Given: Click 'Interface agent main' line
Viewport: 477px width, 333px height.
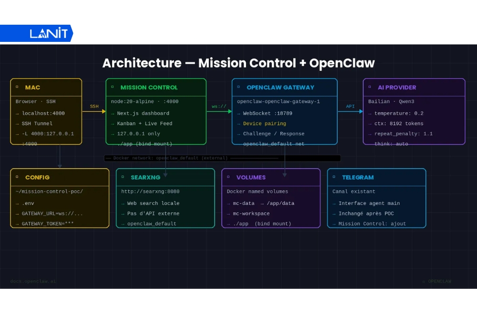Looking at the screenshot, I should 369,204.
